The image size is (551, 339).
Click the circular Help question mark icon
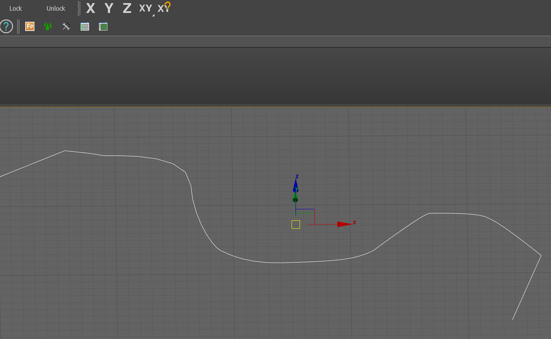[6, 26]
